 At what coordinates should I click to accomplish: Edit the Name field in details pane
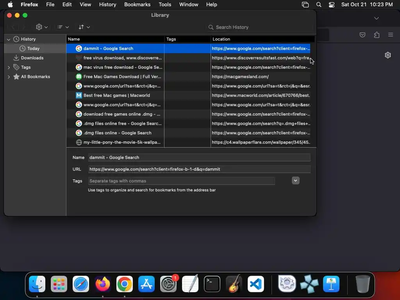pos(199,157)
